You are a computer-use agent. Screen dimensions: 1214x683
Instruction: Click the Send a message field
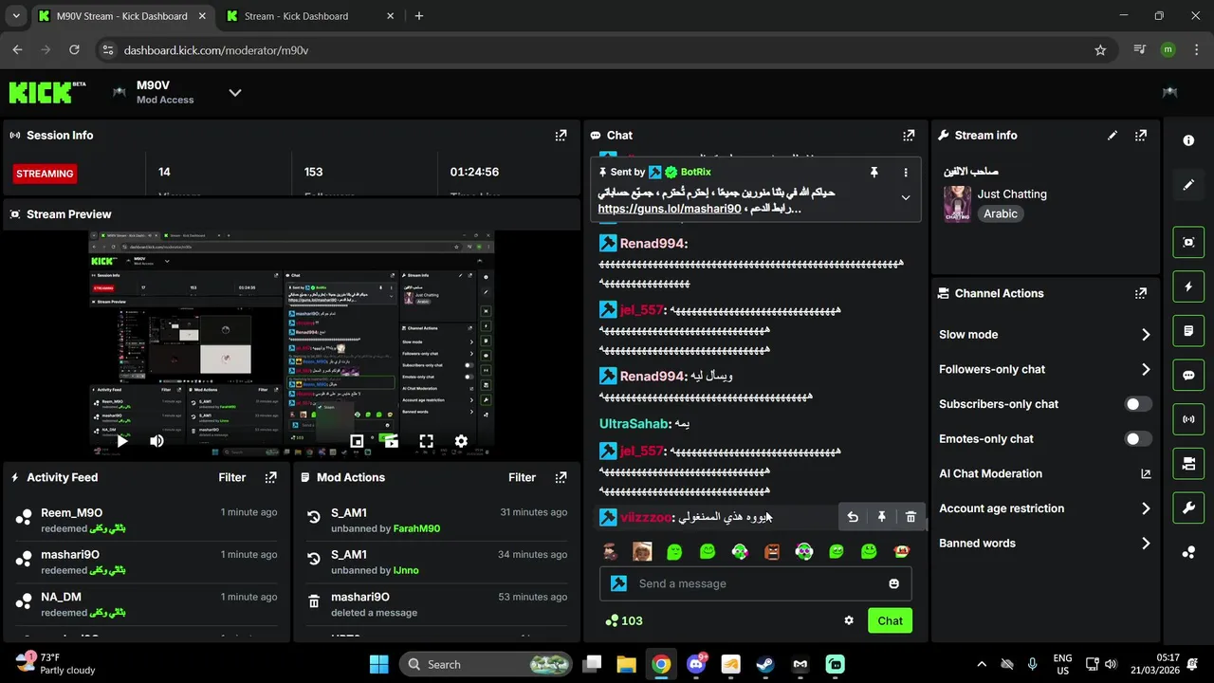755,583
